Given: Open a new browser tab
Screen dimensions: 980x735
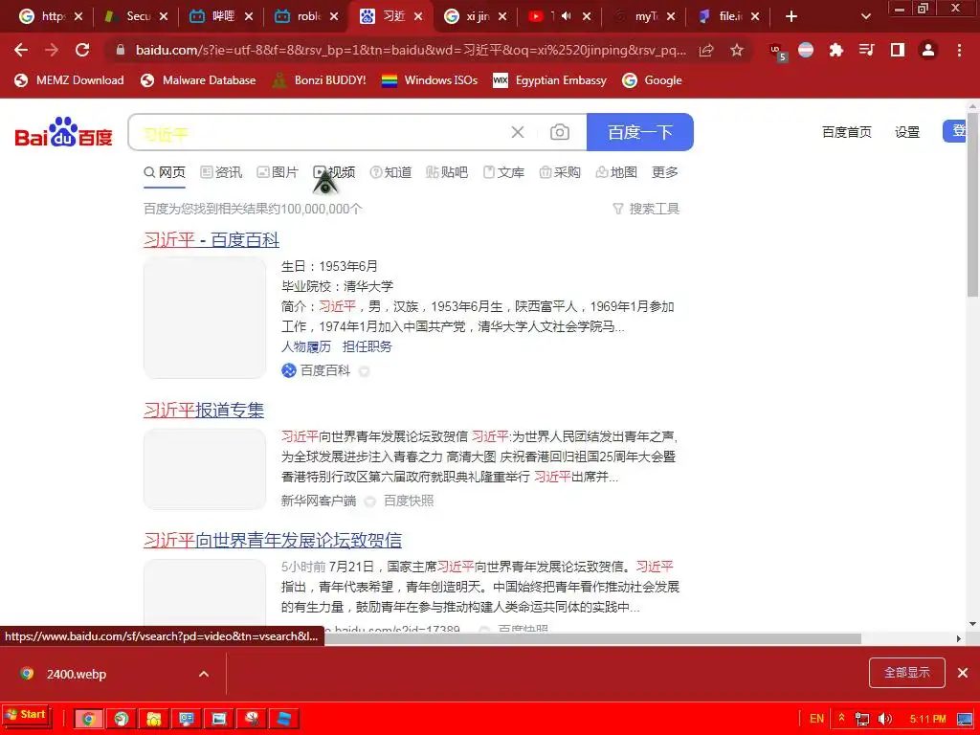Looking at the screenshot, I should pos(791,16).
